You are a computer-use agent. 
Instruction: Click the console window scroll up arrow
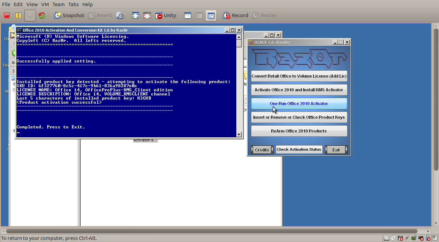click(x=239, y=37)
